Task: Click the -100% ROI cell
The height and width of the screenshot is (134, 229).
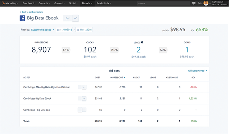Action: click(193, 87)
